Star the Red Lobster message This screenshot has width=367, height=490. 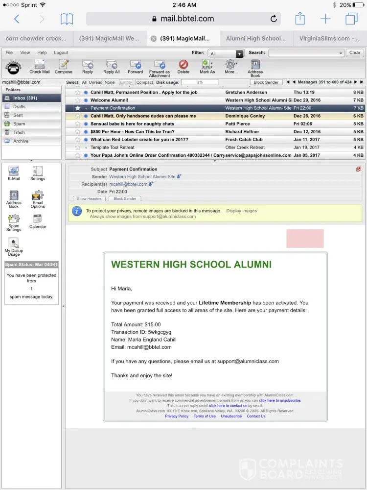pos(78,139)
